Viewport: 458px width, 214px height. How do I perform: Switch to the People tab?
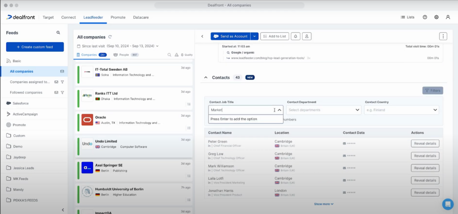coord(126,55)
